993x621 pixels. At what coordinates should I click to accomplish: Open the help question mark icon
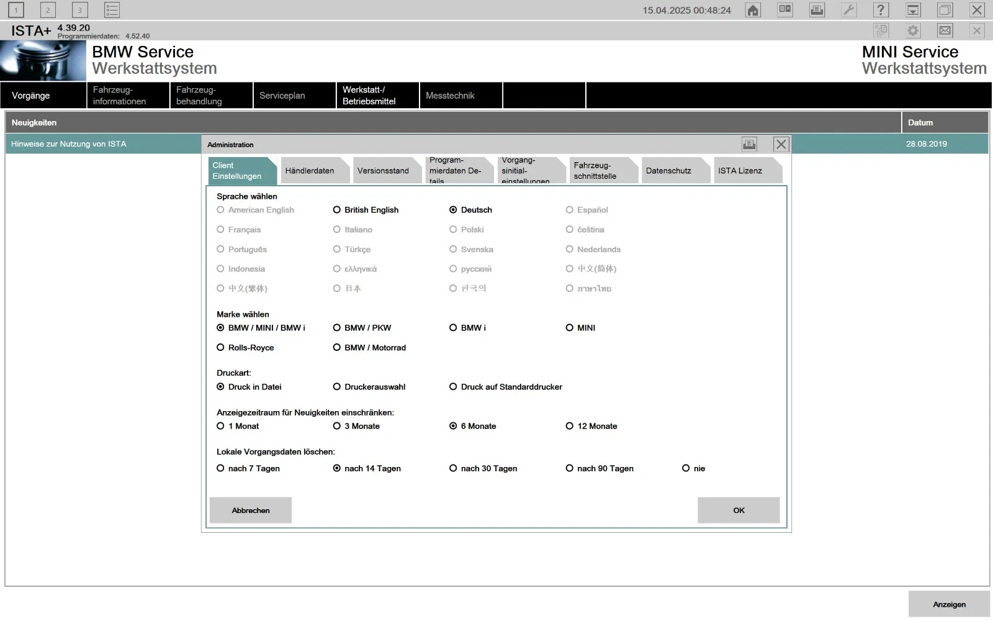[x=881, y=10]
